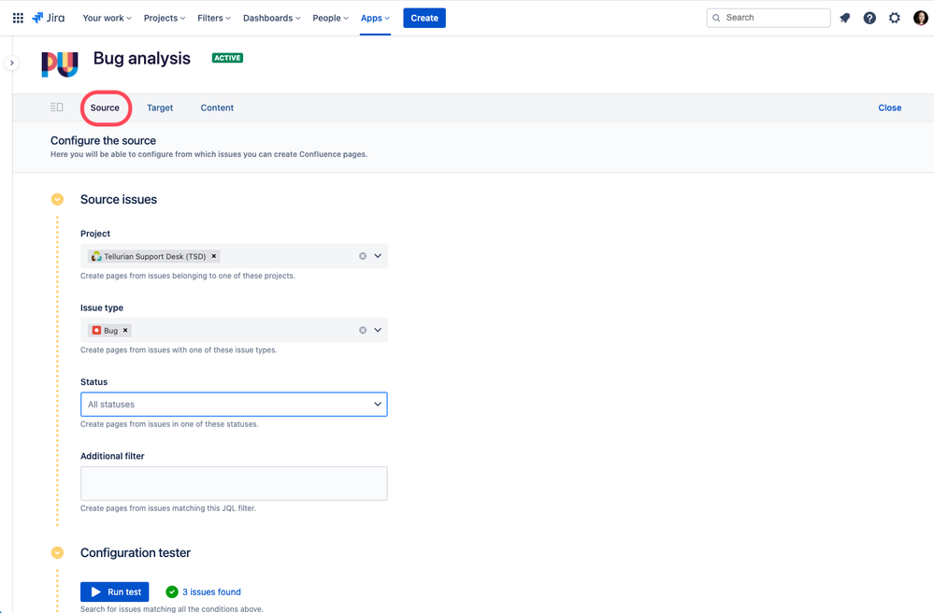Click your profile avatar icon
Viewport: 934px width, 613px height.
coord(920,17)
